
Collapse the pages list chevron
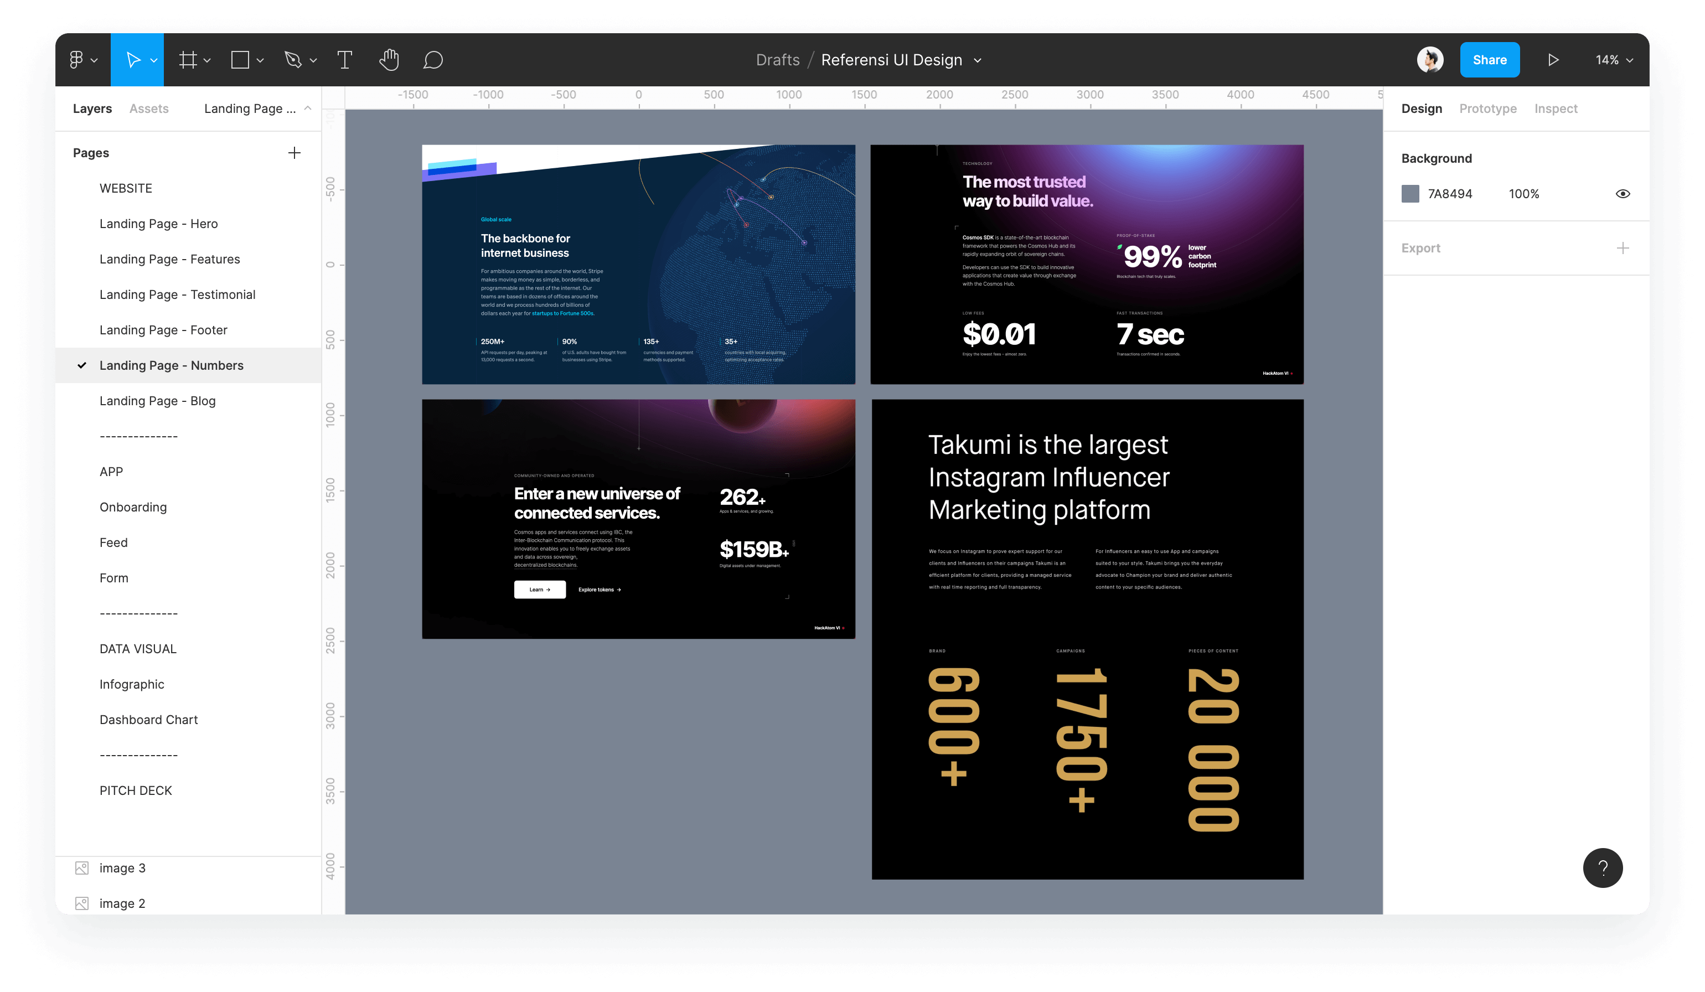(308, 107)
